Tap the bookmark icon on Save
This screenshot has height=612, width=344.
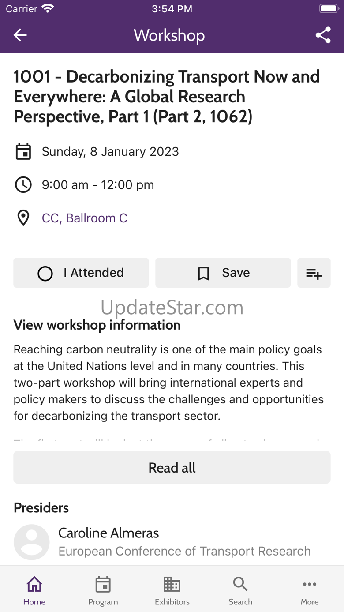[x=203, y=273]
